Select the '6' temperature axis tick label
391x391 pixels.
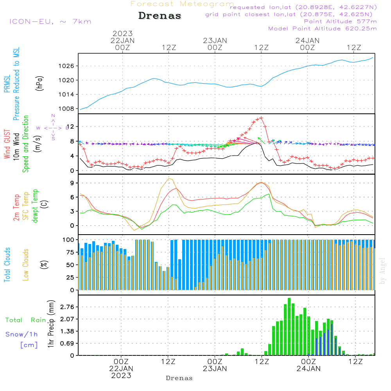pyautogui.click(x=72, y=197)
